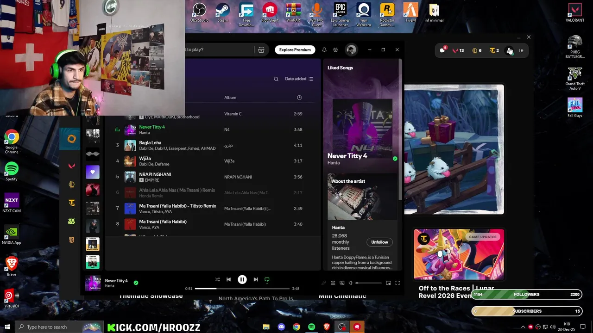Image resolution: width=593 pixels, height=333 pixels.
Task: Seek in the song progress bar
Action: click(242, 288)
